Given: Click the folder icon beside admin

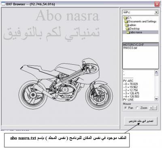Looking at the screenshot, I should click(x=127, y=25).
